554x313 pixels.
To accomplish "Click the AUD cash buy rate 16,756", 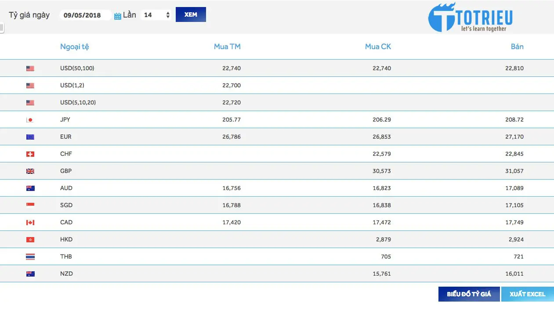I will (x=232, y=188).
